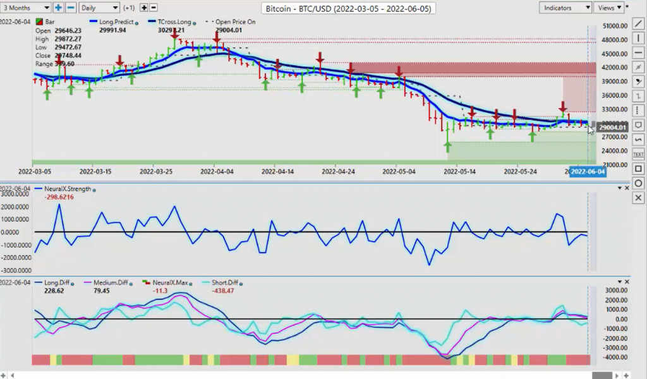Select the circle drawing tool

click(x=638, y=183)
